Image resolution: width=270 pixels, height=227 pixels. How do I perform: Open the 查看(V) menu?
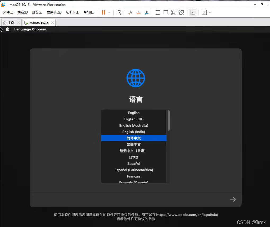[x=37, y=12]
